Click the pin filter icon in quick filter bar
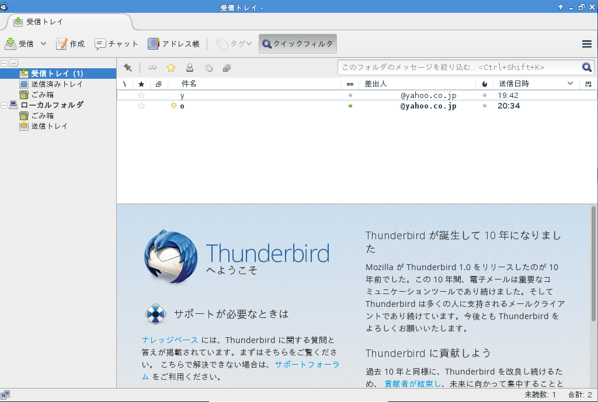The height and width of the screenshot is (402, 598). pyautogui.click(x=128, y=68)
